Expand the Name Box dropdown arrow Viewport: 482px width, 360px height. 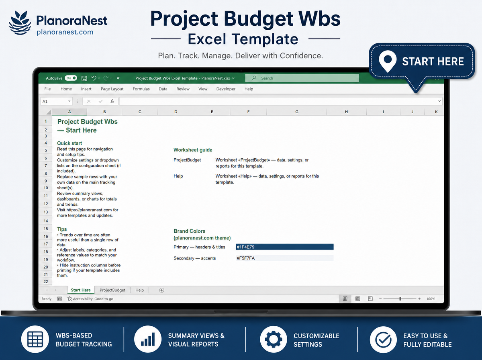tap(69, 102)
